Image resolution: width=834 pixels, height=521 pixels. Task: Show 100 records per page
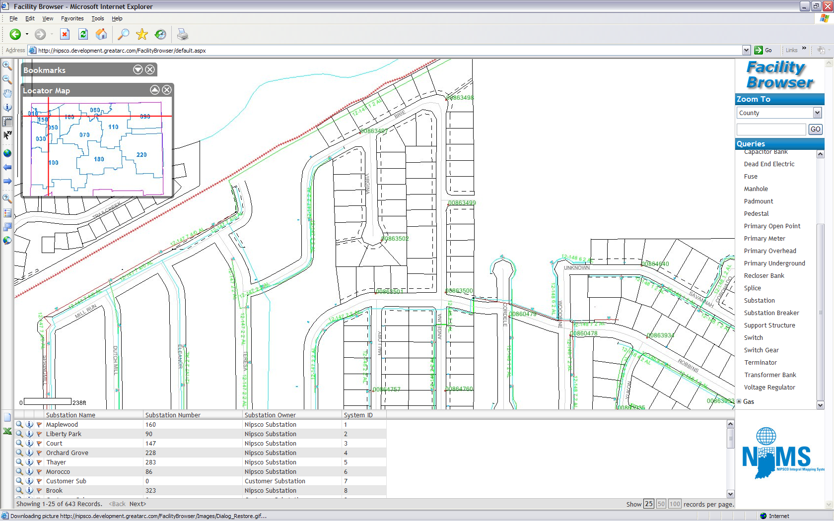point(675,504)
